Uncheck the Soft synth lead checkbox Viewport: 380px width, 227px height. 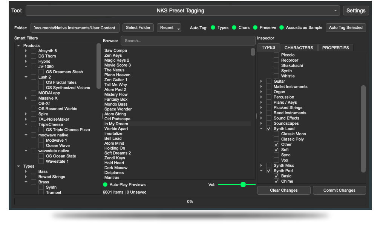[276, 150]
